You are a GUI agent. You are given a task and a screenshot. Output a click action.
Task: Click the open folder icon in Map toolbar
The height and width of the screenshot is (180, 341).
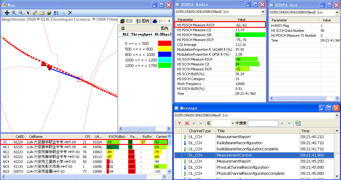click(42, 13)
